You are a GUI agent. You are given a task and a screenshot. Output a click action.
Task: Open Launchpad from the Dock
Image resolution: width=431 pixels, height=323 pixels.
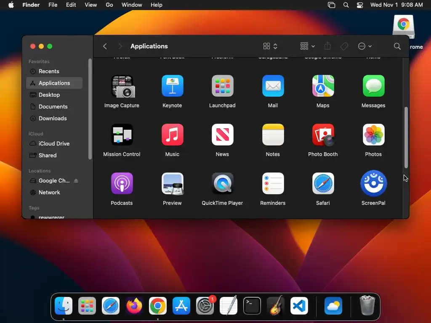[x=87, y=306]
